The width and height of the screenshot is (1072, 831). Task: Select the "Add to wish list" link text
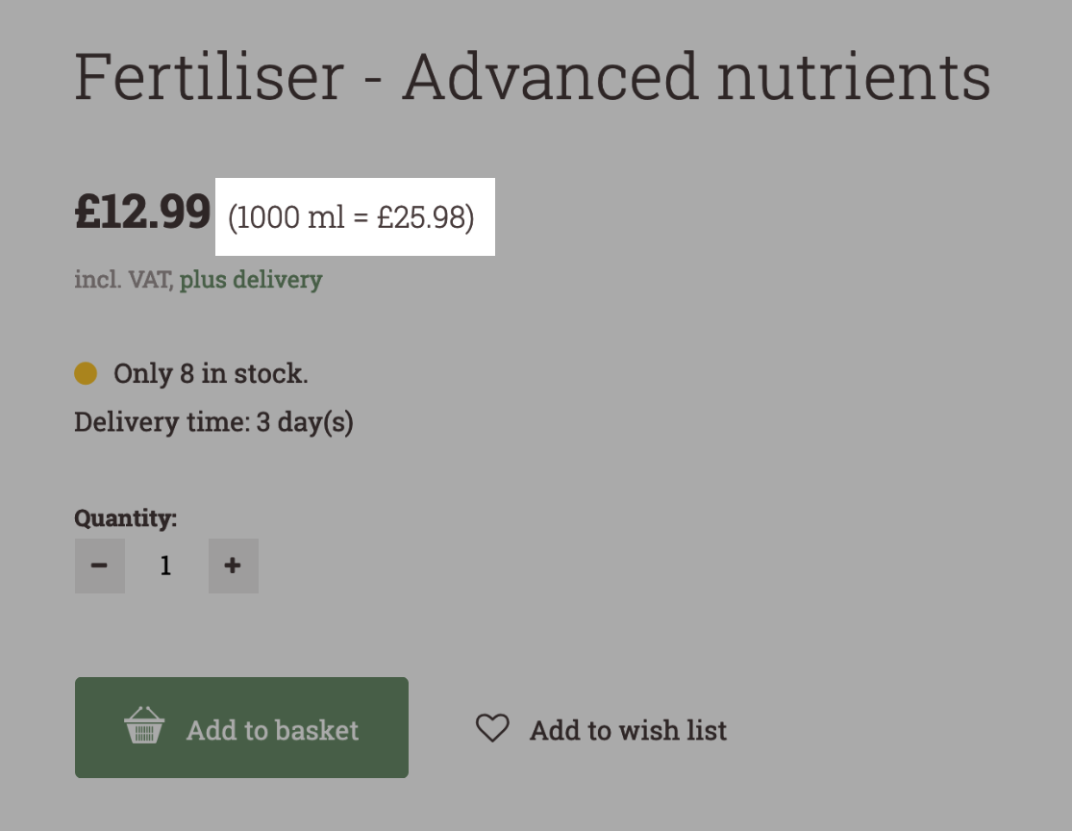tap(628, 731)
